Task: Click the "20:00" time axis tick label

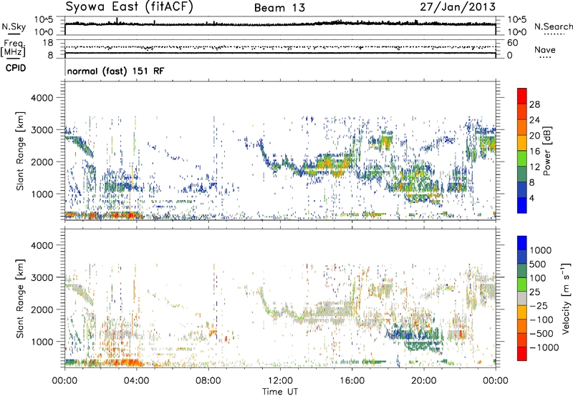Action: tap(423, 381)
